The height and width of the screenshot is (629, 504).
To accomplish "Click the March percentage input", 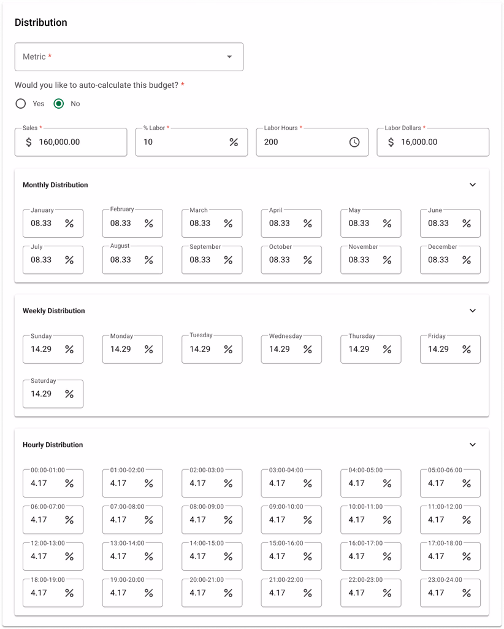I will tap(202, 224).
